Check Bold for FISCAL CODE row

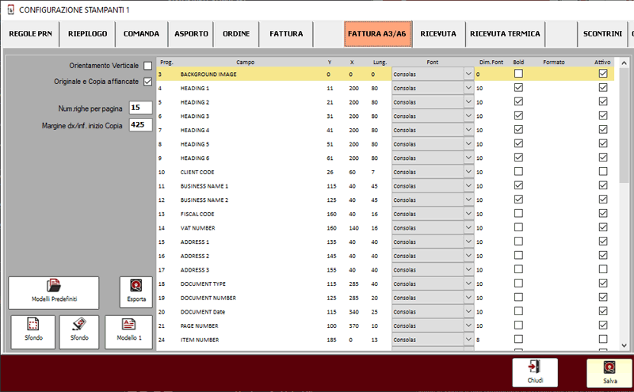coord(518,213)
